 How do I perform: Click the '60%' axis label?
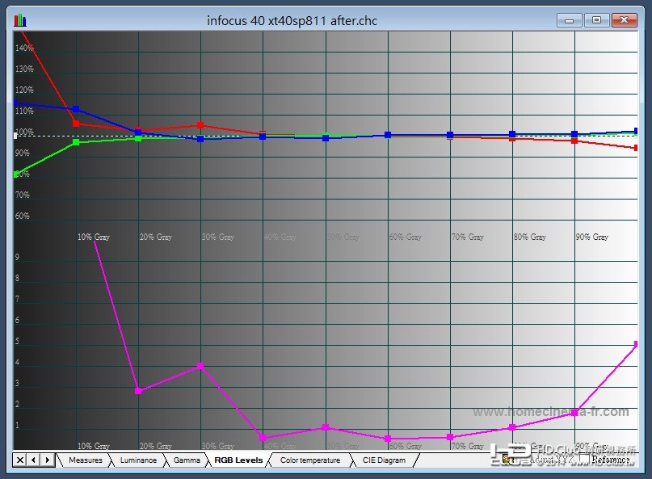click(23, 216)
